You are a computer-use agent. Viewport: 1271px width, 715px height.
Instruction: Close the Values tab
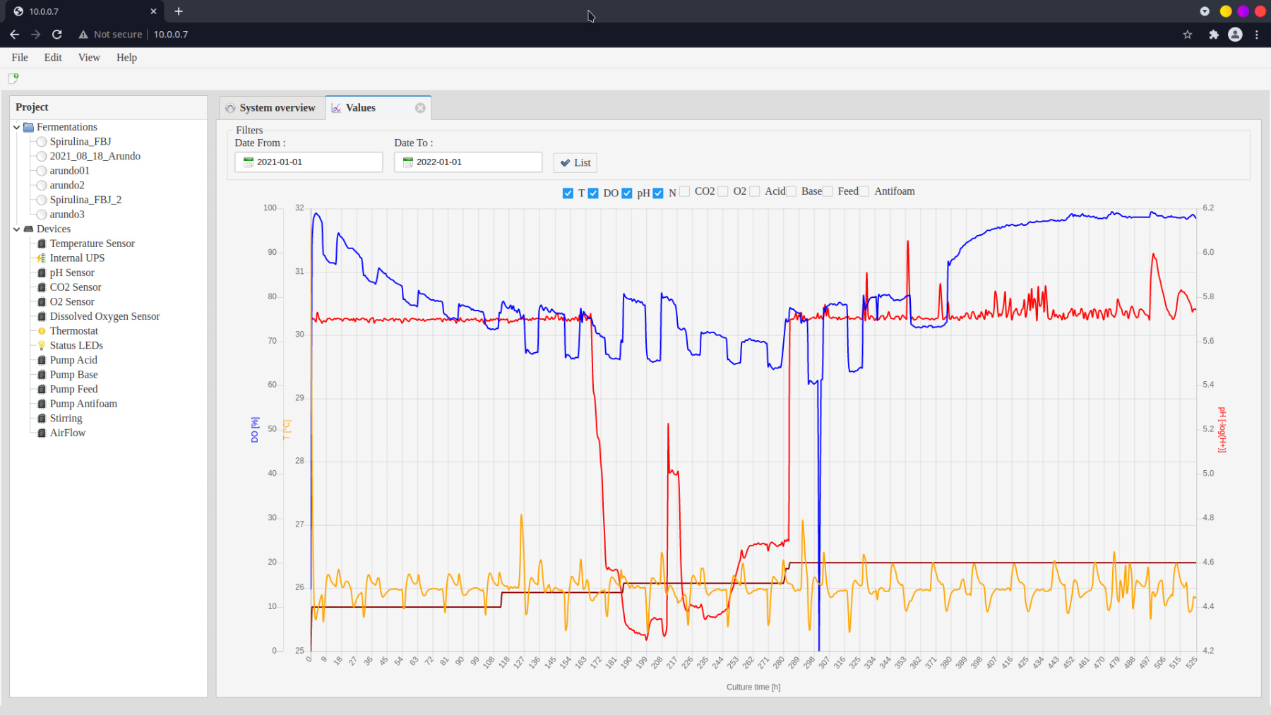click(x=420, y=108)
